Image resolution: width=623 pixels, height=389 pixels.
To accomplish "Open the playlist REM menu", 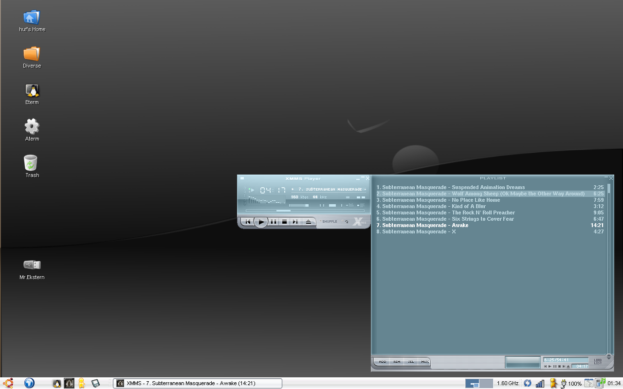I will pyautogui.click(x=397, y=362).
